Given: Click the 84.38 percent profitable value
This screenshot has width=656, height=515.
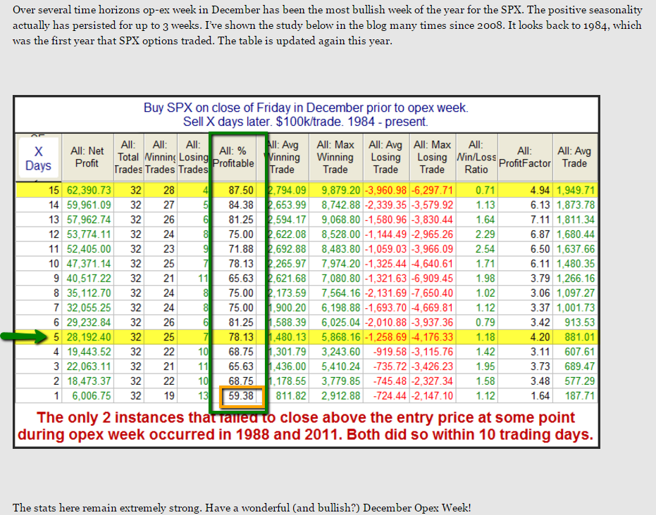Looking at the screenshot, I should (x=241, y=205).
